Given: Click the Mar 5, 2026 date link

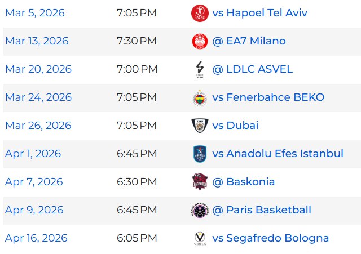Looking at the screenshot, I should [x=34, y=13].
